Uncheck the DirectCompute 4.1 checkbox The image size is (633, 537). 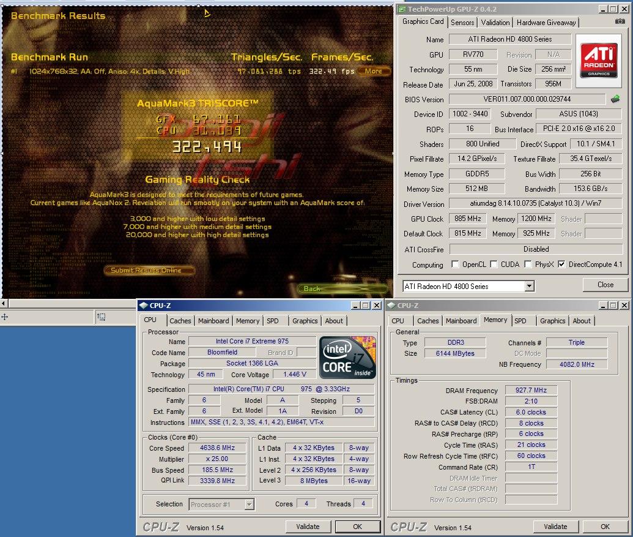point(561,265)
